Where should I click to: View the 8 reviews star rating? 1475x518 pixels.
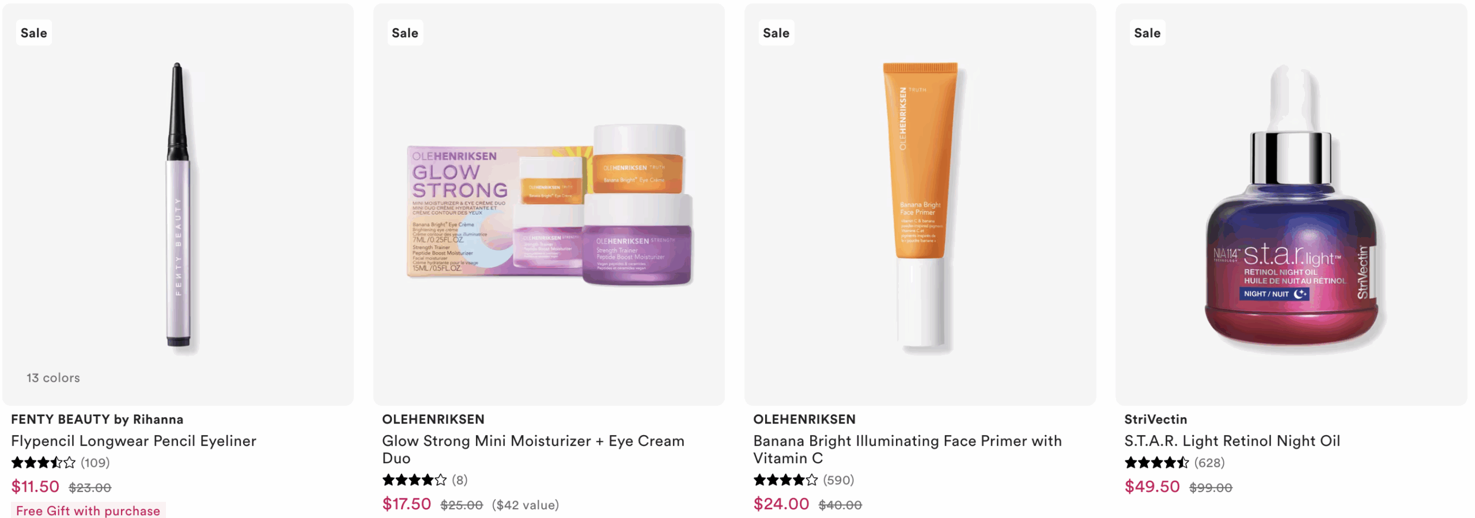[425, 479]
